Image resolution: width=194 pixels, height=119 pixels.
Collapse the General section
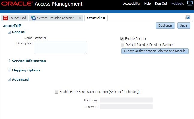[x=10, y=32]
